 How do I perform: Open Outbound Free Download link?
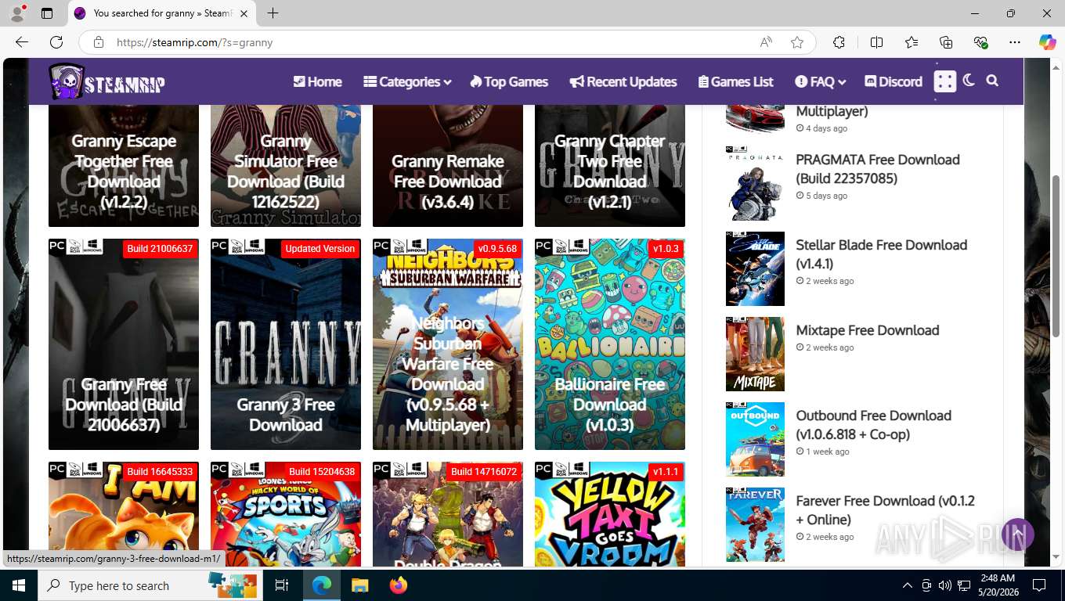click(x=874, y=425)
